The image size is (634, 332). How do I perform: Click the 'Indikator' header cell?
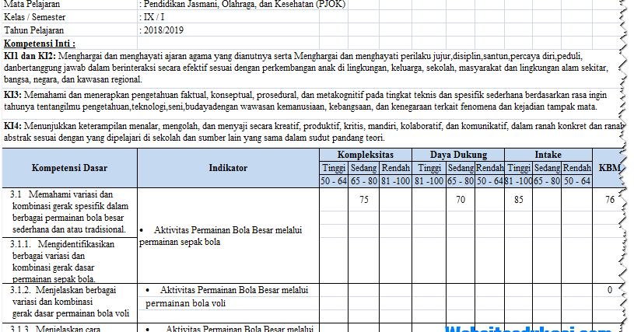click(x=229, y=168)
